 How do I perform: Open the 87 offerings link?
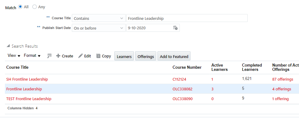(282, 79)
